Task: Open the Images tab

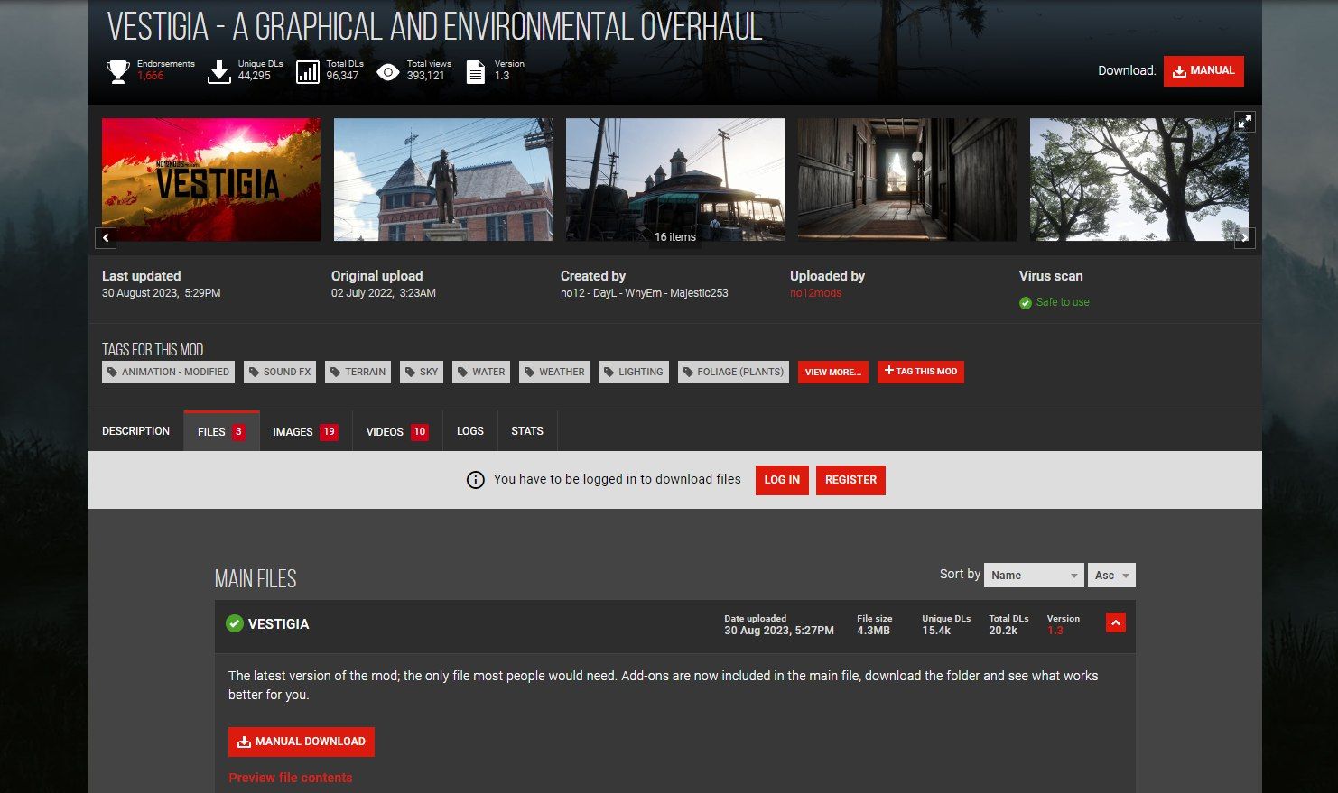Action: click(305, 431)
